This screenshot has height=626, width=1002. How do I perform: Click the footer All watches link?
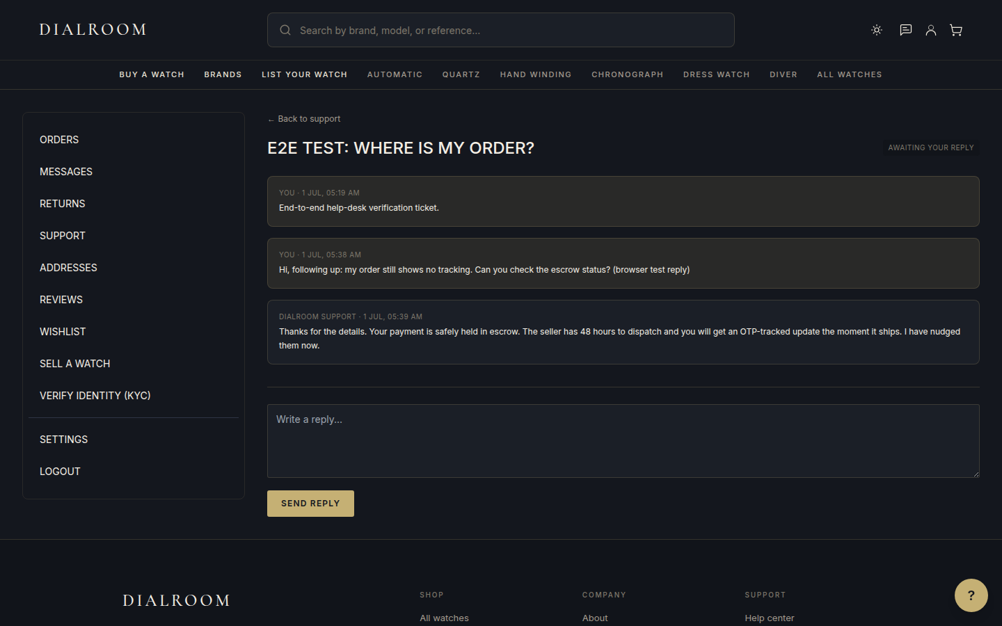(x=444, y=618)
